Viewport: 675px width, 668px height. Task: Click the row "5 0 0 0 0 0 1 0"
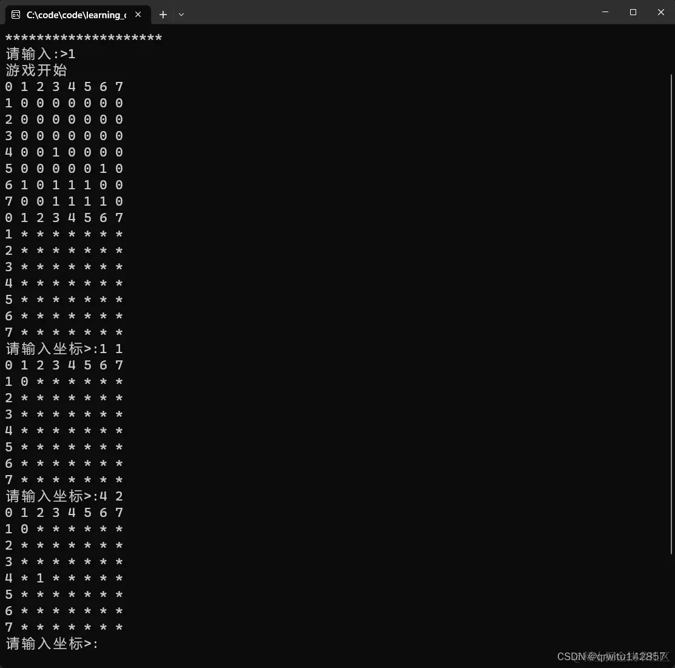coord(64,169)
